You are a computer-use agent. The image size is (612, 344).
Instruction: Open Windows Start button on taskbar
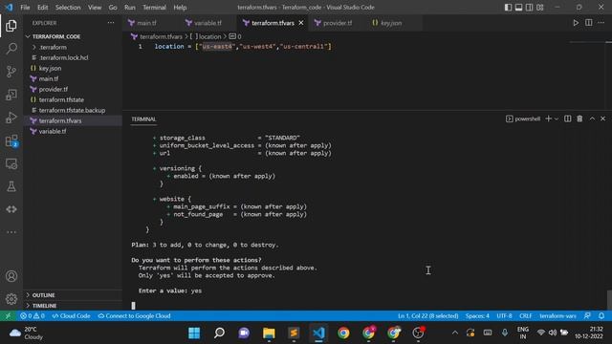[194, 333]
